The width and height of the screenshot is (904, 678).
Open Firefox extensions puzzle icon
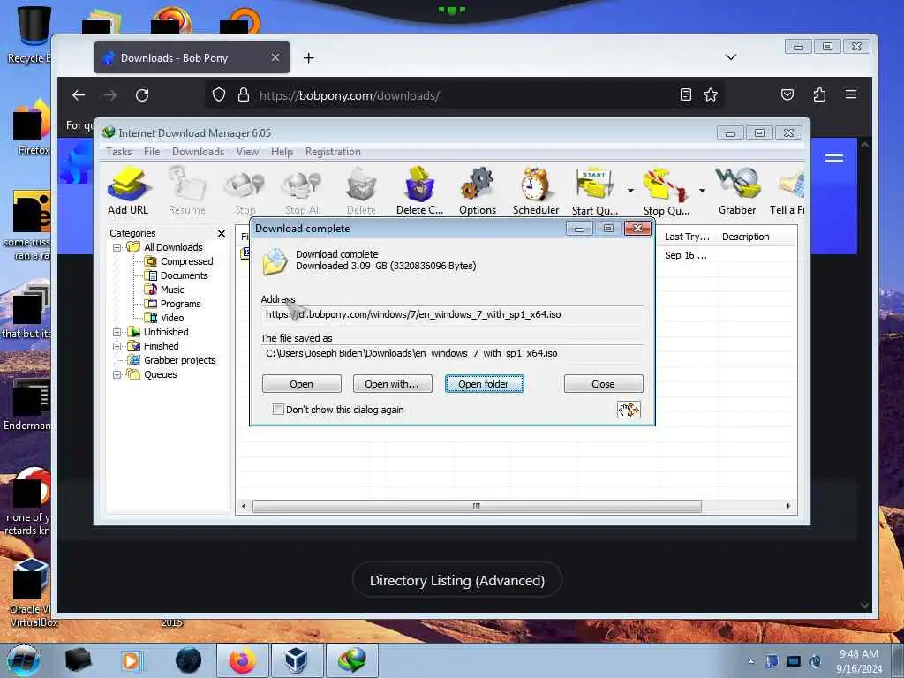point(819,94)
